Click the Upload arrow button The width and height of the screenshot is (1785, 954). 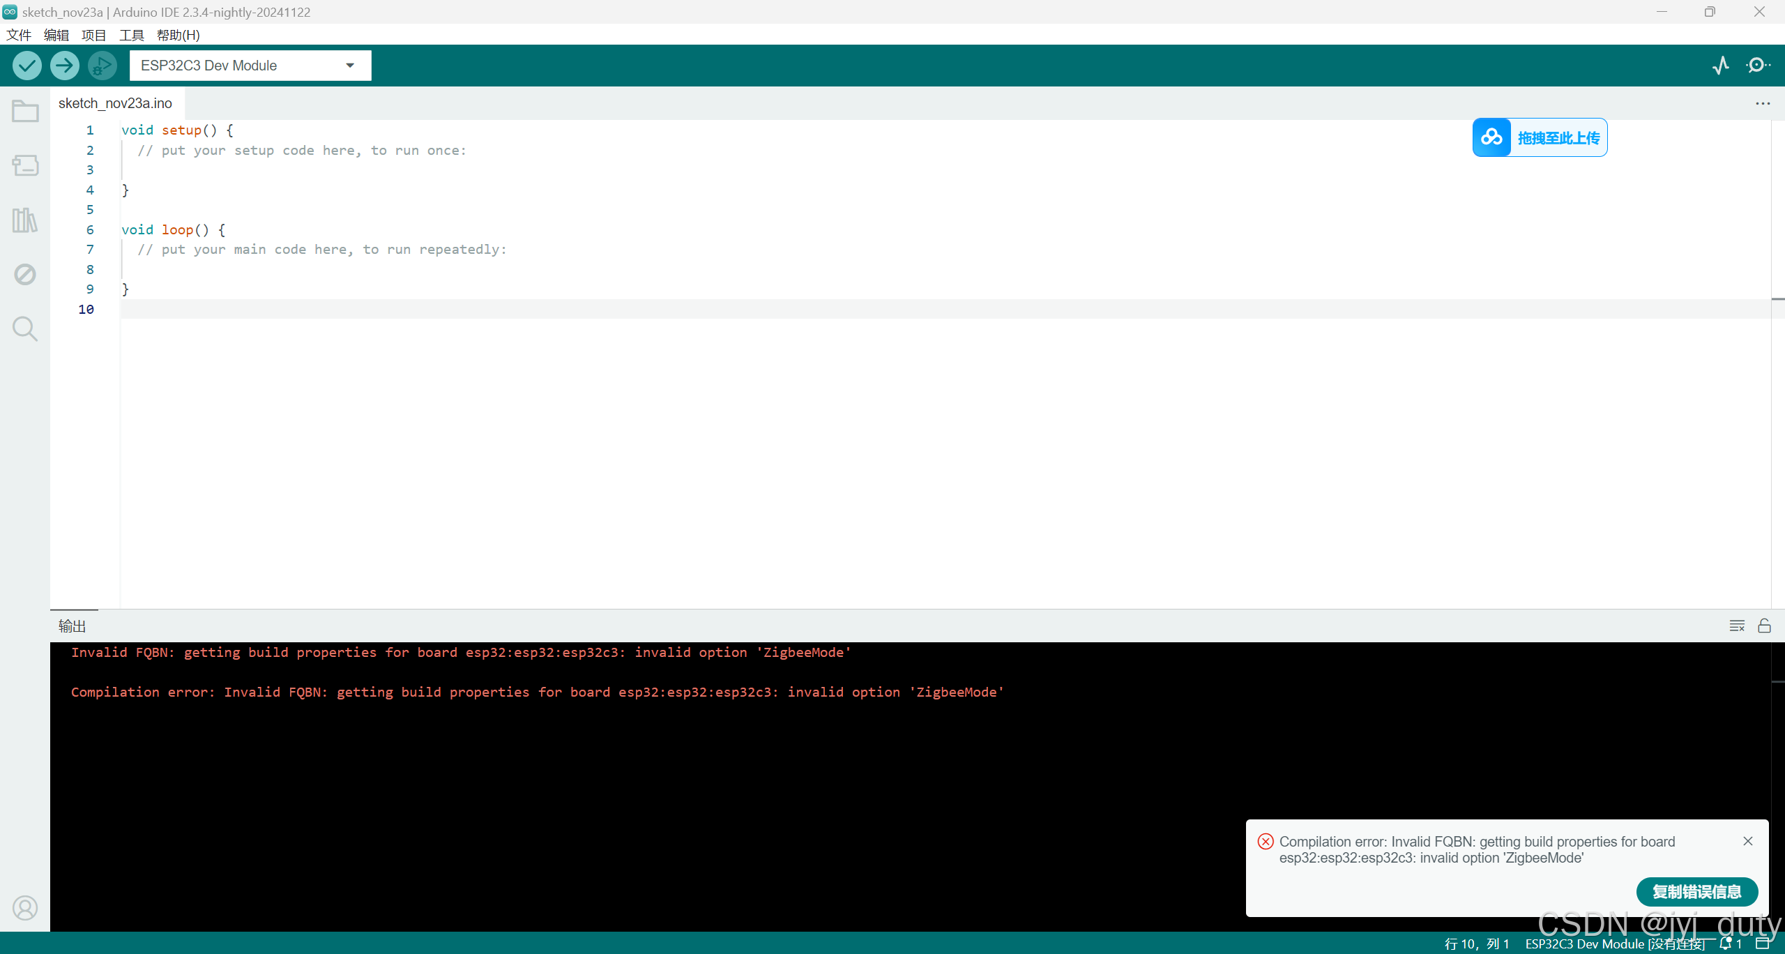[x=65, y=66]
